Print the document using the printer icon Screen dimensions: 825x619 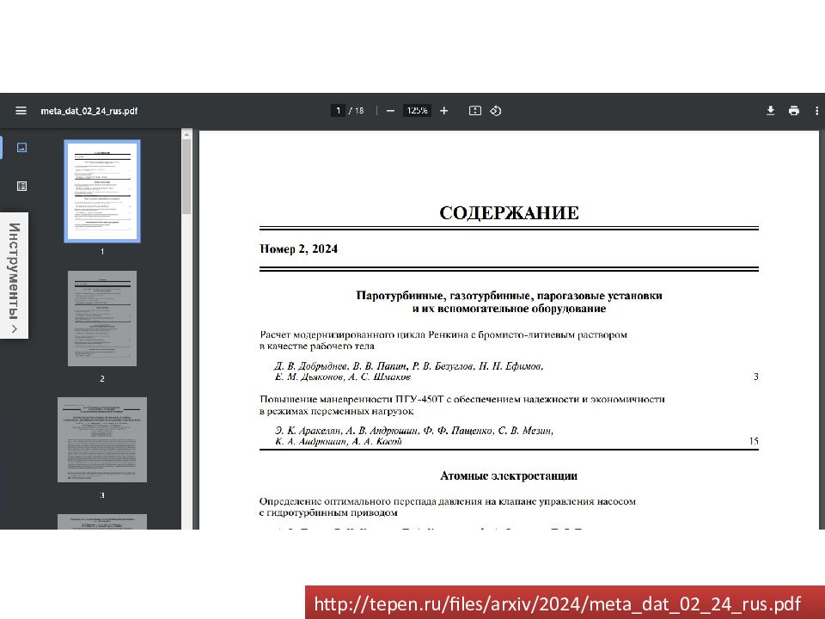pyautogui.click(x=793, y=111)
